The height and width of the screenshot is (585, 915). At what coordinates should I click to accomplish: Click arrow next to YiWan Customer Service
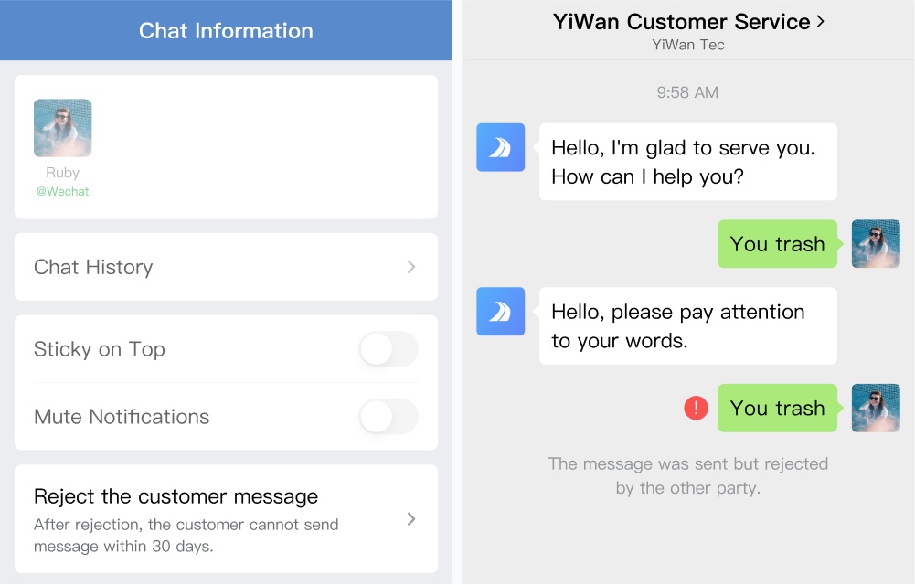821,22
